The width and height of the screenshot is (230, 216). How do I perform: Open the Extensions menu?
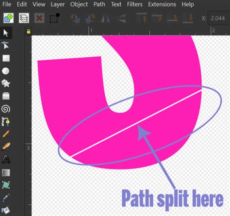(x=162, y=4)
